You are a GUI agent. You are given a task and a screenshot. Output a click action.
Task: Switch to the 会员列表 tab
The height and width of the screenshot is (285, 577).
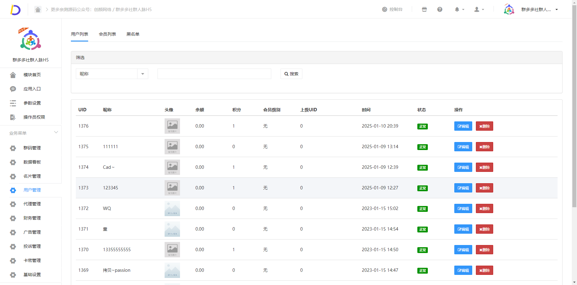point(107,34)
